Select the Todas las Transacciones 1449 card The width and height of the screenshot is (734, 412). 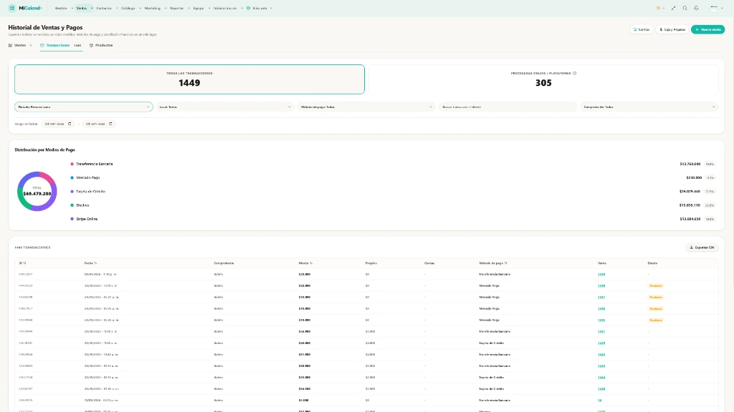click(x=189, y=79)
